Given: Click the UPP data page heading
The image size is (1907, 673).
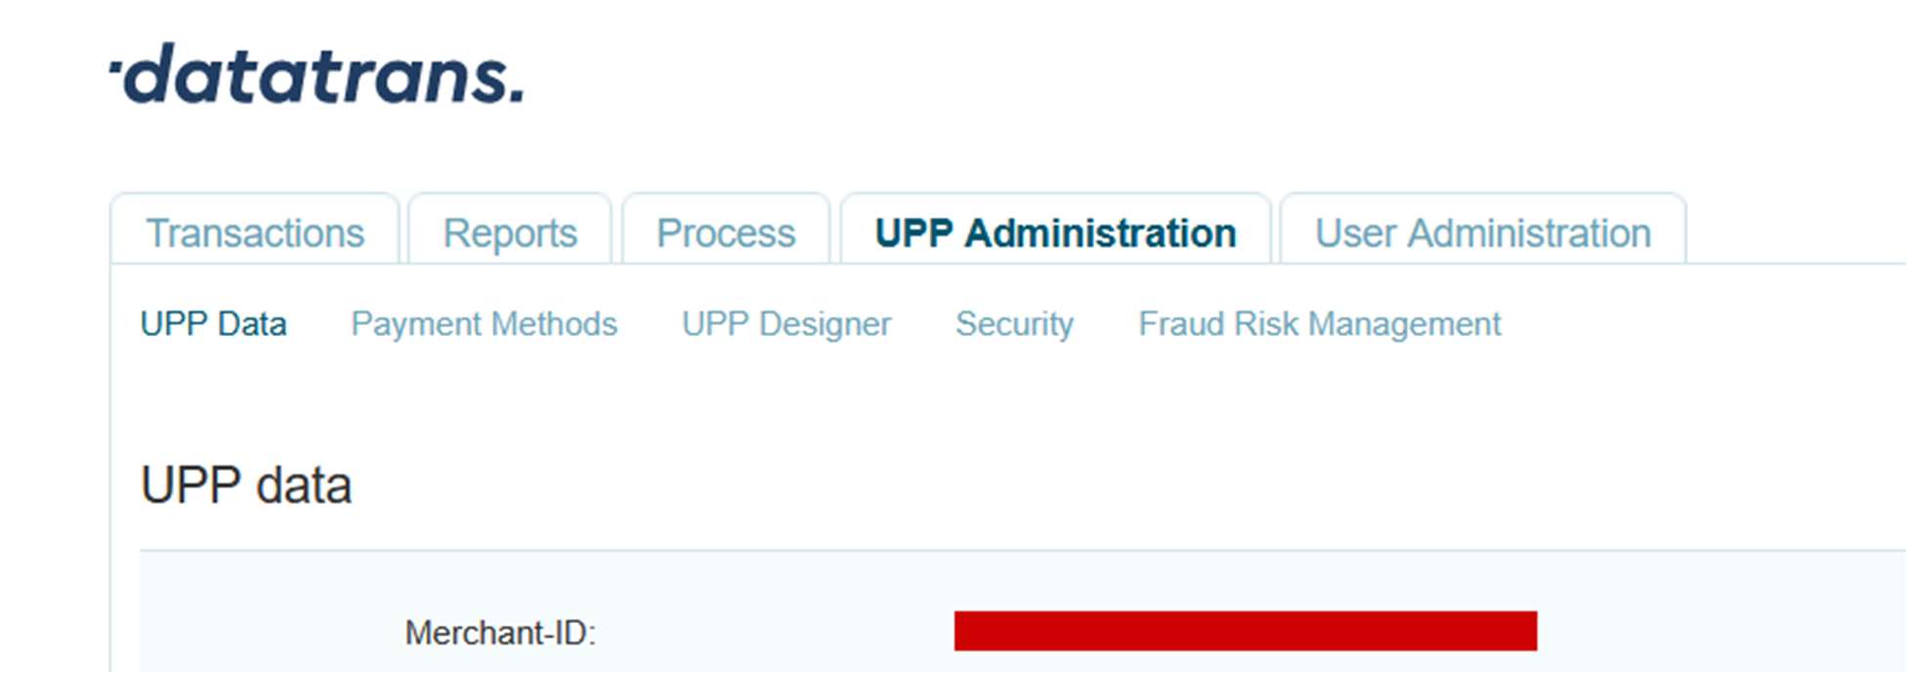Looking at the screenshot, I should pos(246,485).
